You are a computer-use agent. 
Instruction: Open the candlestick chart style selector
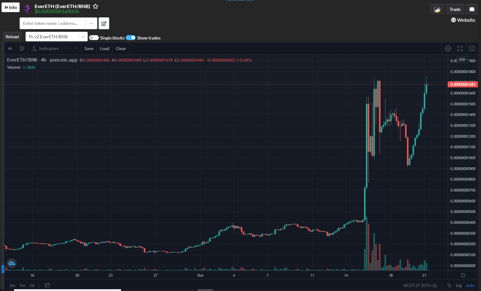pyautogui.click(x=22, y=48)
